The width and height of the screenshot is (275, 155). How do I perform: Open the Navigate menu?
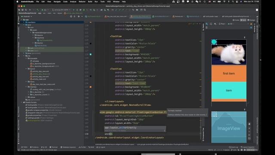pos(57,2)
